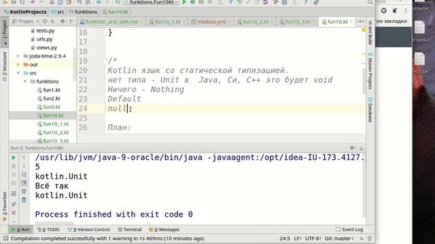Screen dimensions: 435x244
Task: Toggle soft-wrap in the Run console
Action: click(24, 175)
